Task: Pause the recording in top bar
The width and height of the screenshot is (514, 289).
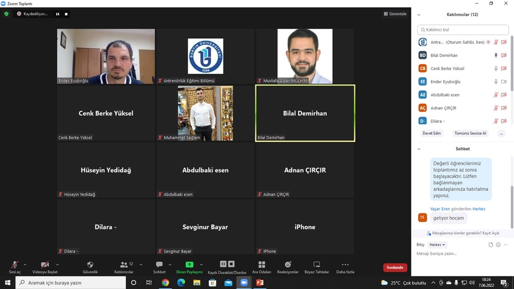Action: [57, 14]
